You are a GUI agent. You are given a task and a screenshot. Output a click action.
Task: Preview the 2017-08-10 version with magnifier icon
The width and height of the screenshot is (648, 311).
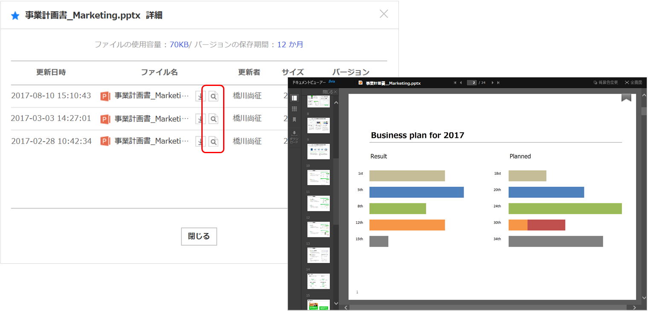tap(213, 96)
